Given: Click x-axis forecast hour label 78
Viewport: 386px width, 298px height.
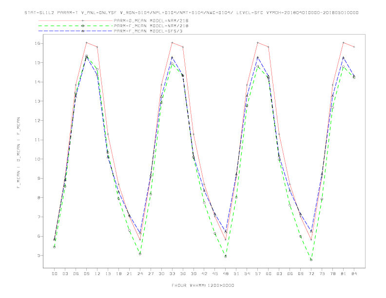Looking at the screenshot, I should pyautogui.click(x=333, y=274).
